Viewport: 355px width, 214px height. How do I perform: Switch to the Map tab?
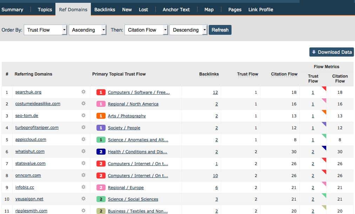[209, 9]
